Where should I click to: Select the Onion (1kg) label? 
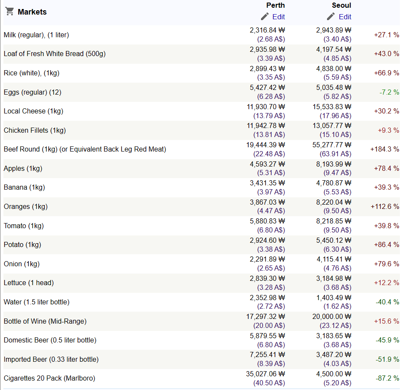point(22,264)
